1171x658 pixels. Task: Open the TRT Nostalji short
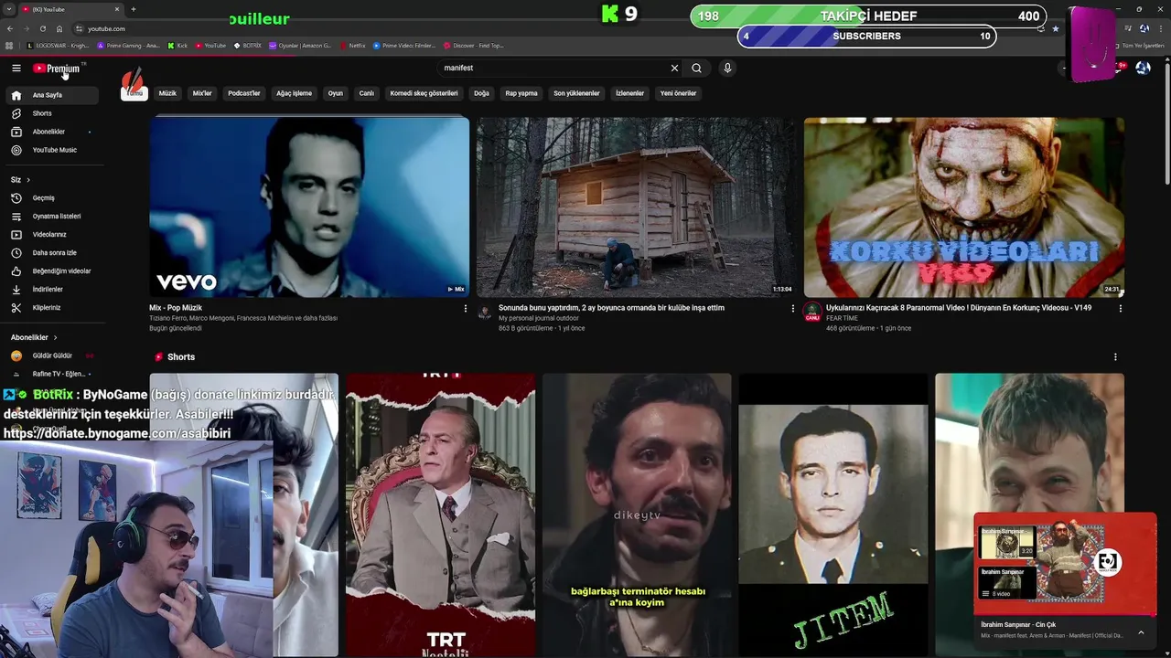(x=440, y=515)
